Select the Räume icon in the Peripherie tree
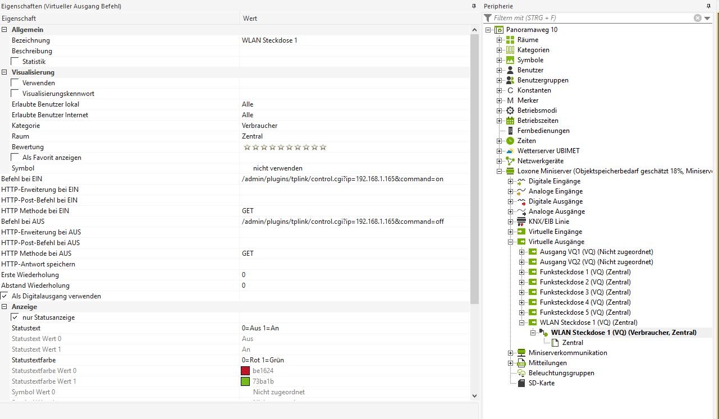The height and width of the screenshot is (419, 719). 510,40
